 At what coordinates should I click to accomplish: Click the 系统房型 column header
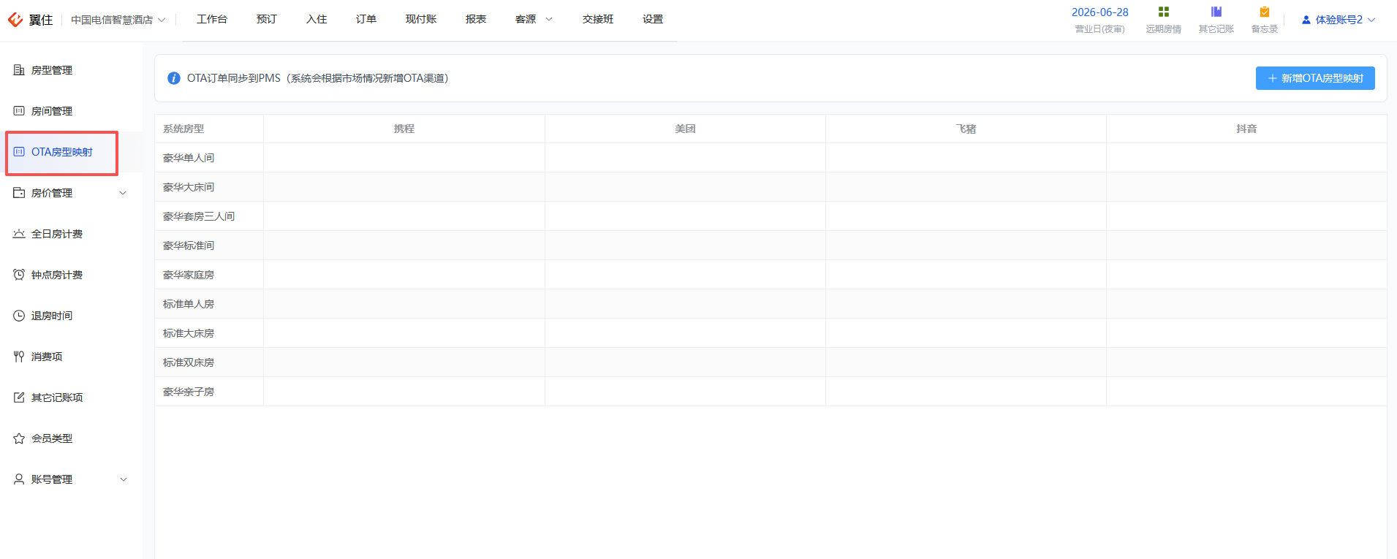[209, 129]
